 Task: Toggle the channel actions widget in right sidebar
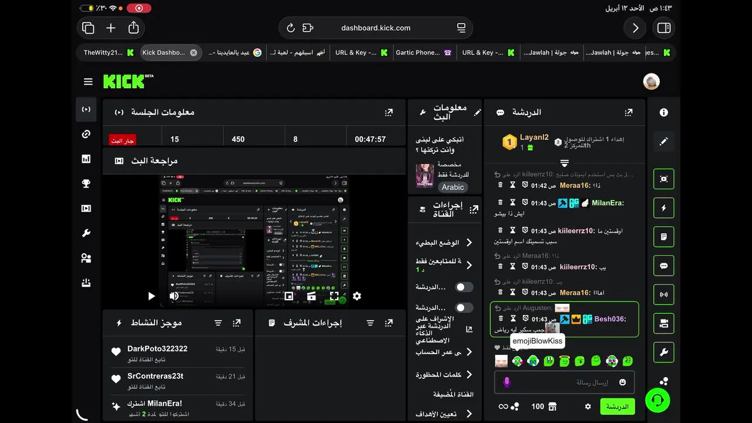[664, 323]
